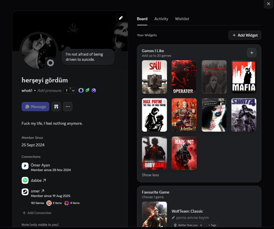
Task: Open the SWAT 4 game cover
Action: coord(244,115)
